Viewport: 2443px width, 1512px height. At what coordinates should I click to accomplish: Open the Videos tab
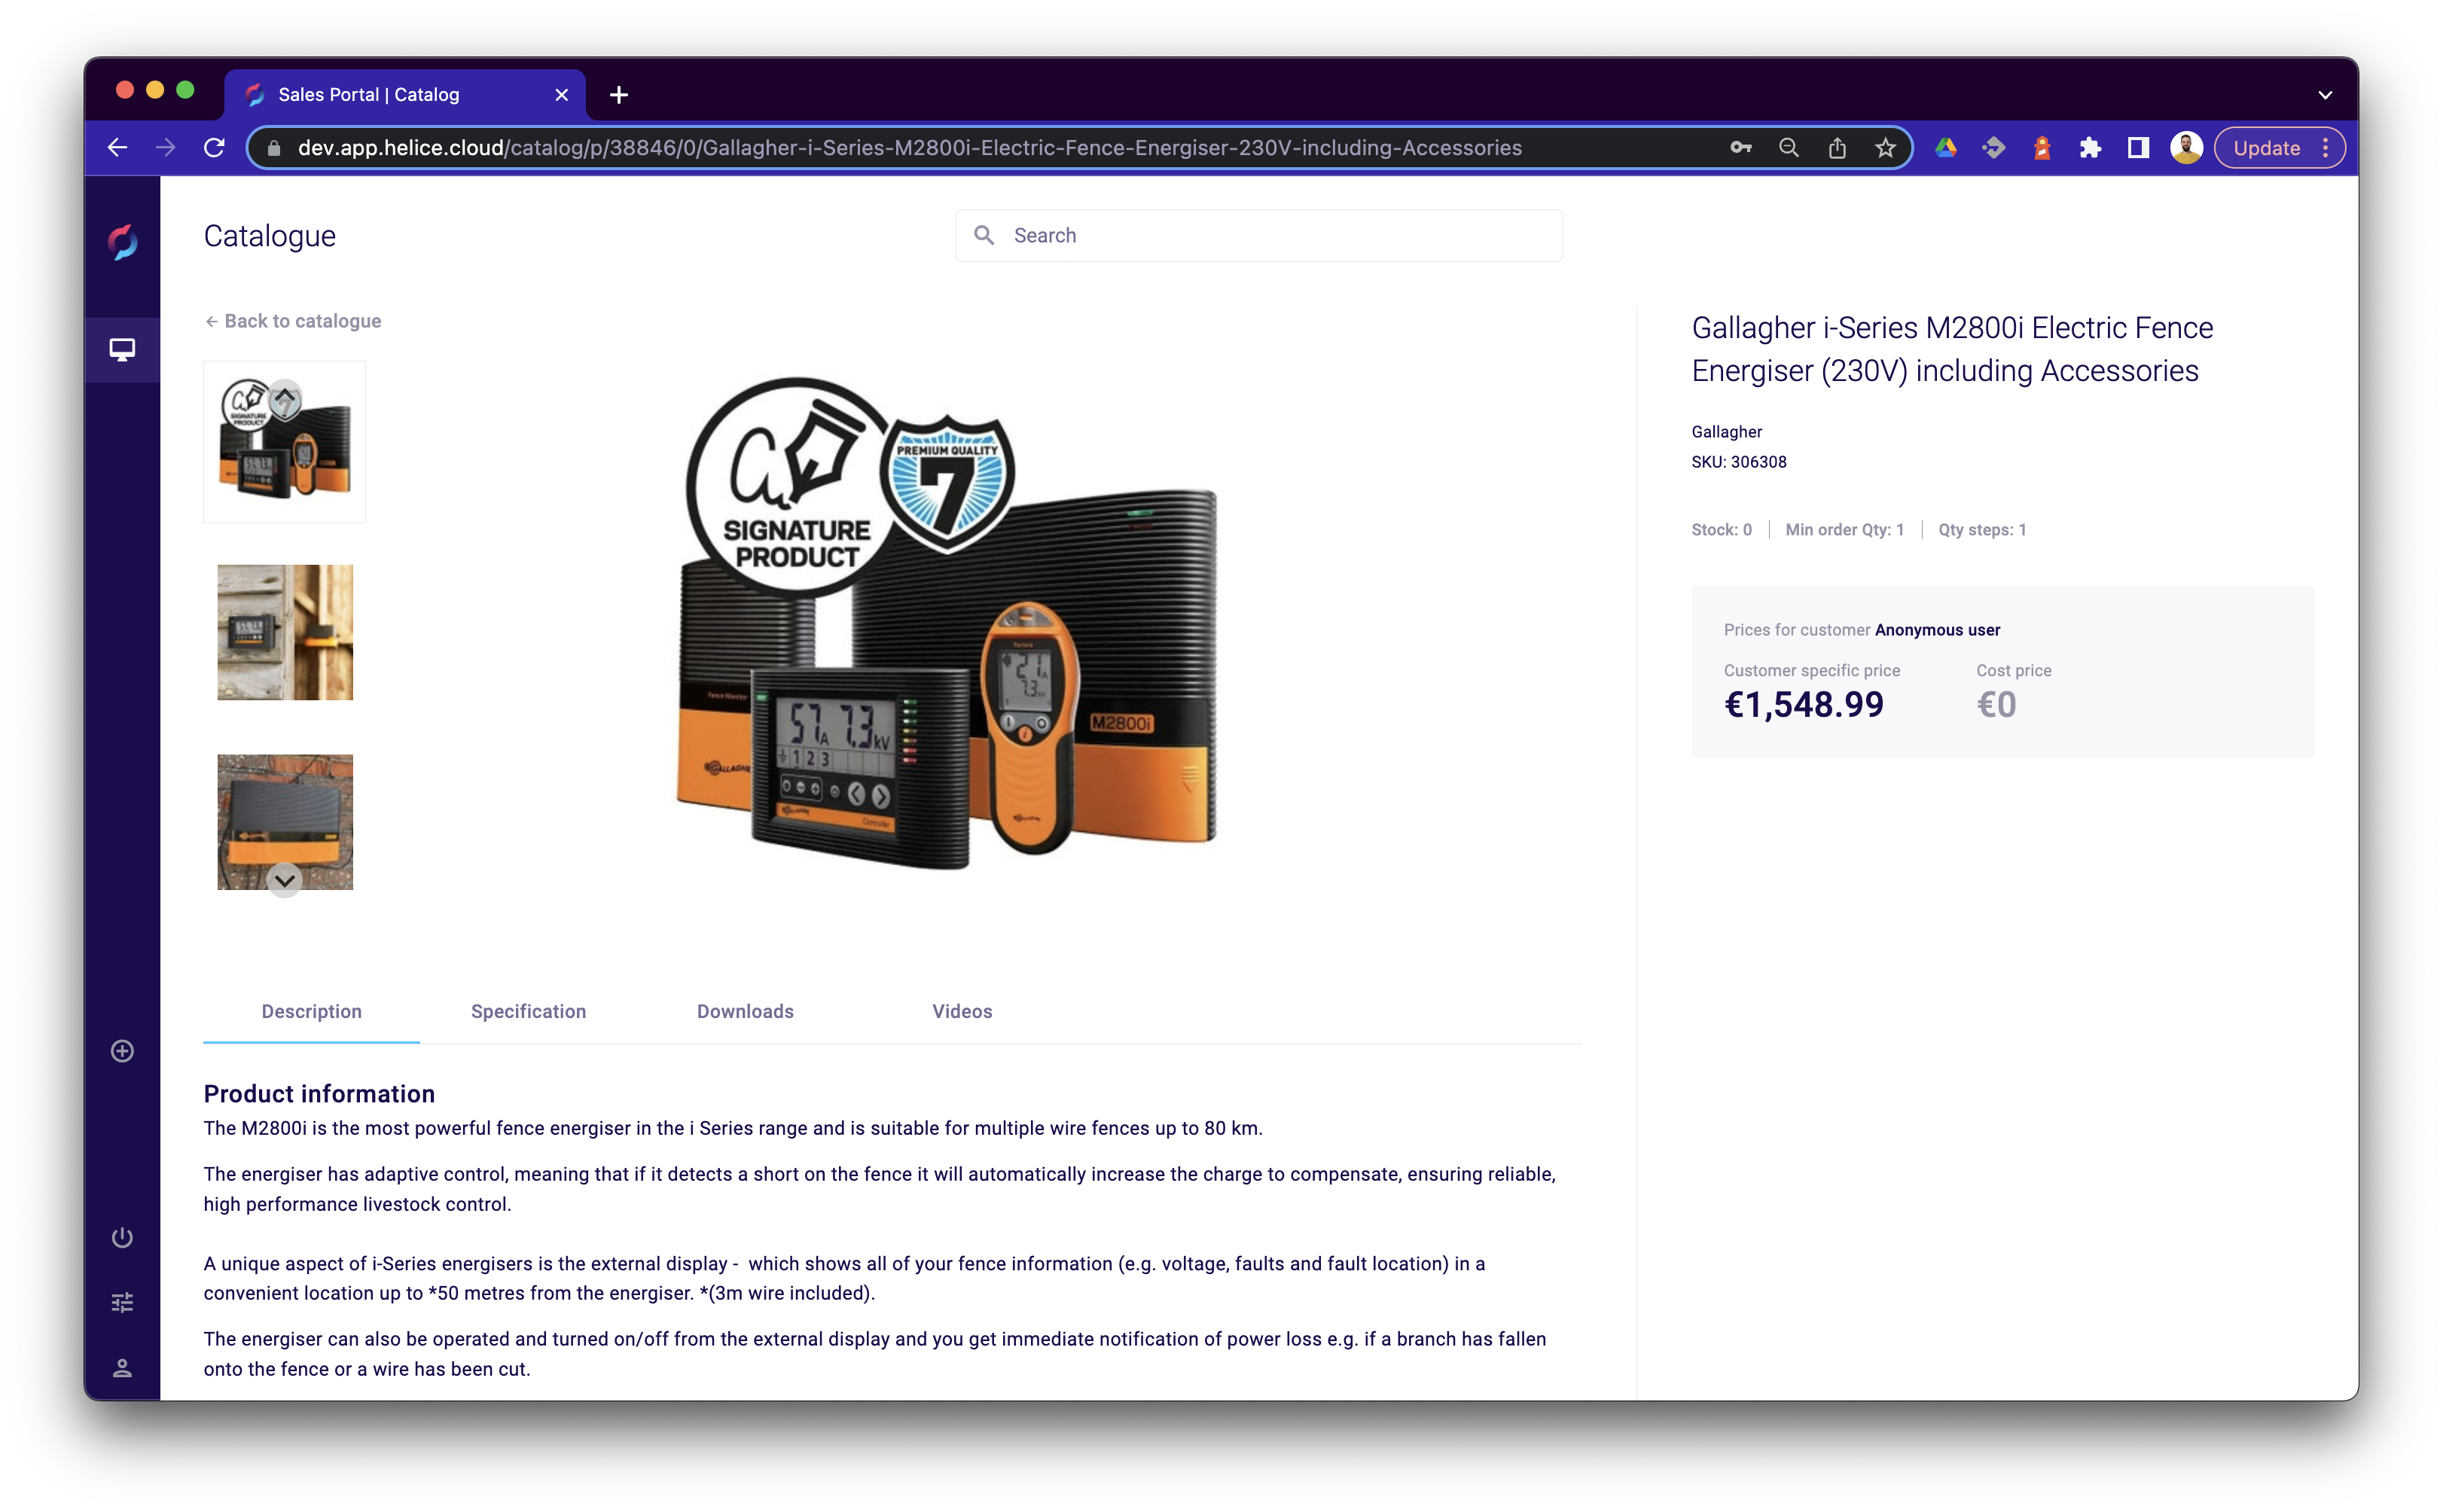962,1011
